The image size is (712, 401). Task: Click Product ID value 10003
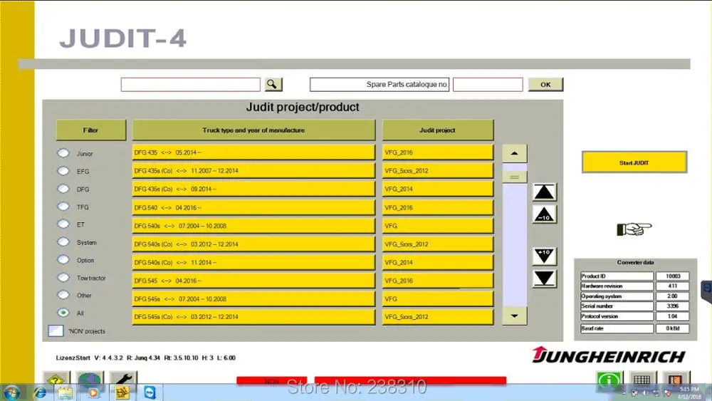click(x=673, y=276)
